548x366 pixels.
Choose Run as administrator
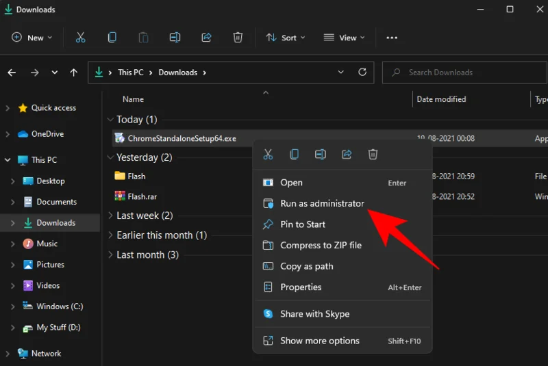pos(342,203)
